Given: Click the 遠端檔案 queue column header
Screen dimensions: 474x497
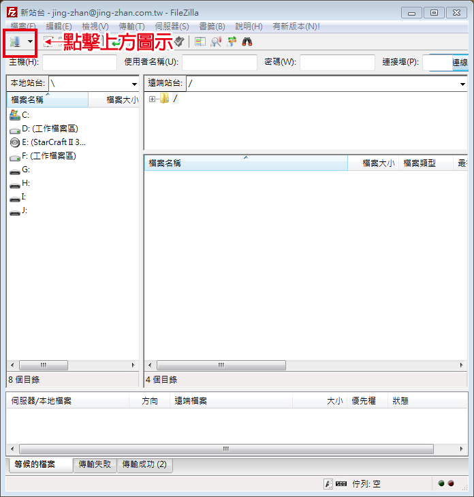Looking at the screenshot, I should (231, 401).
